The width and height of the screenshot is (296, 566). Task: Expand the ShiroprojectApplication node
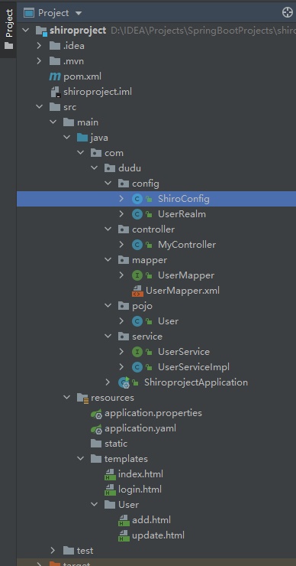pyautogui.click(x=108, y=382)
